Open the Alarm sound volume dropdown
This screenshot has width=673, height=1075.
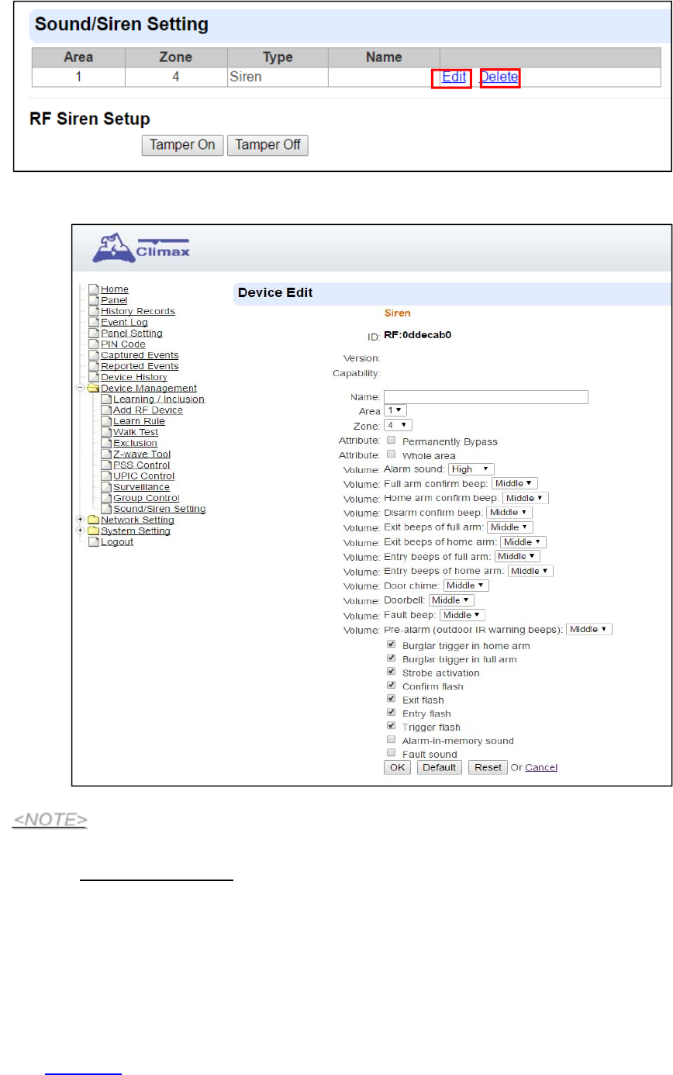471,469
